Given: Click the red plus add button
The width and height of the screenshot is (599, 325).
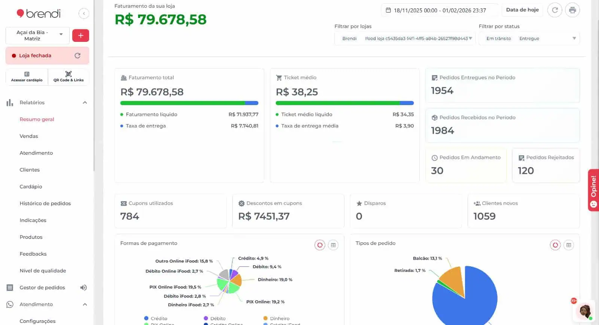Looking at the screenshot, I should (80, 36).
